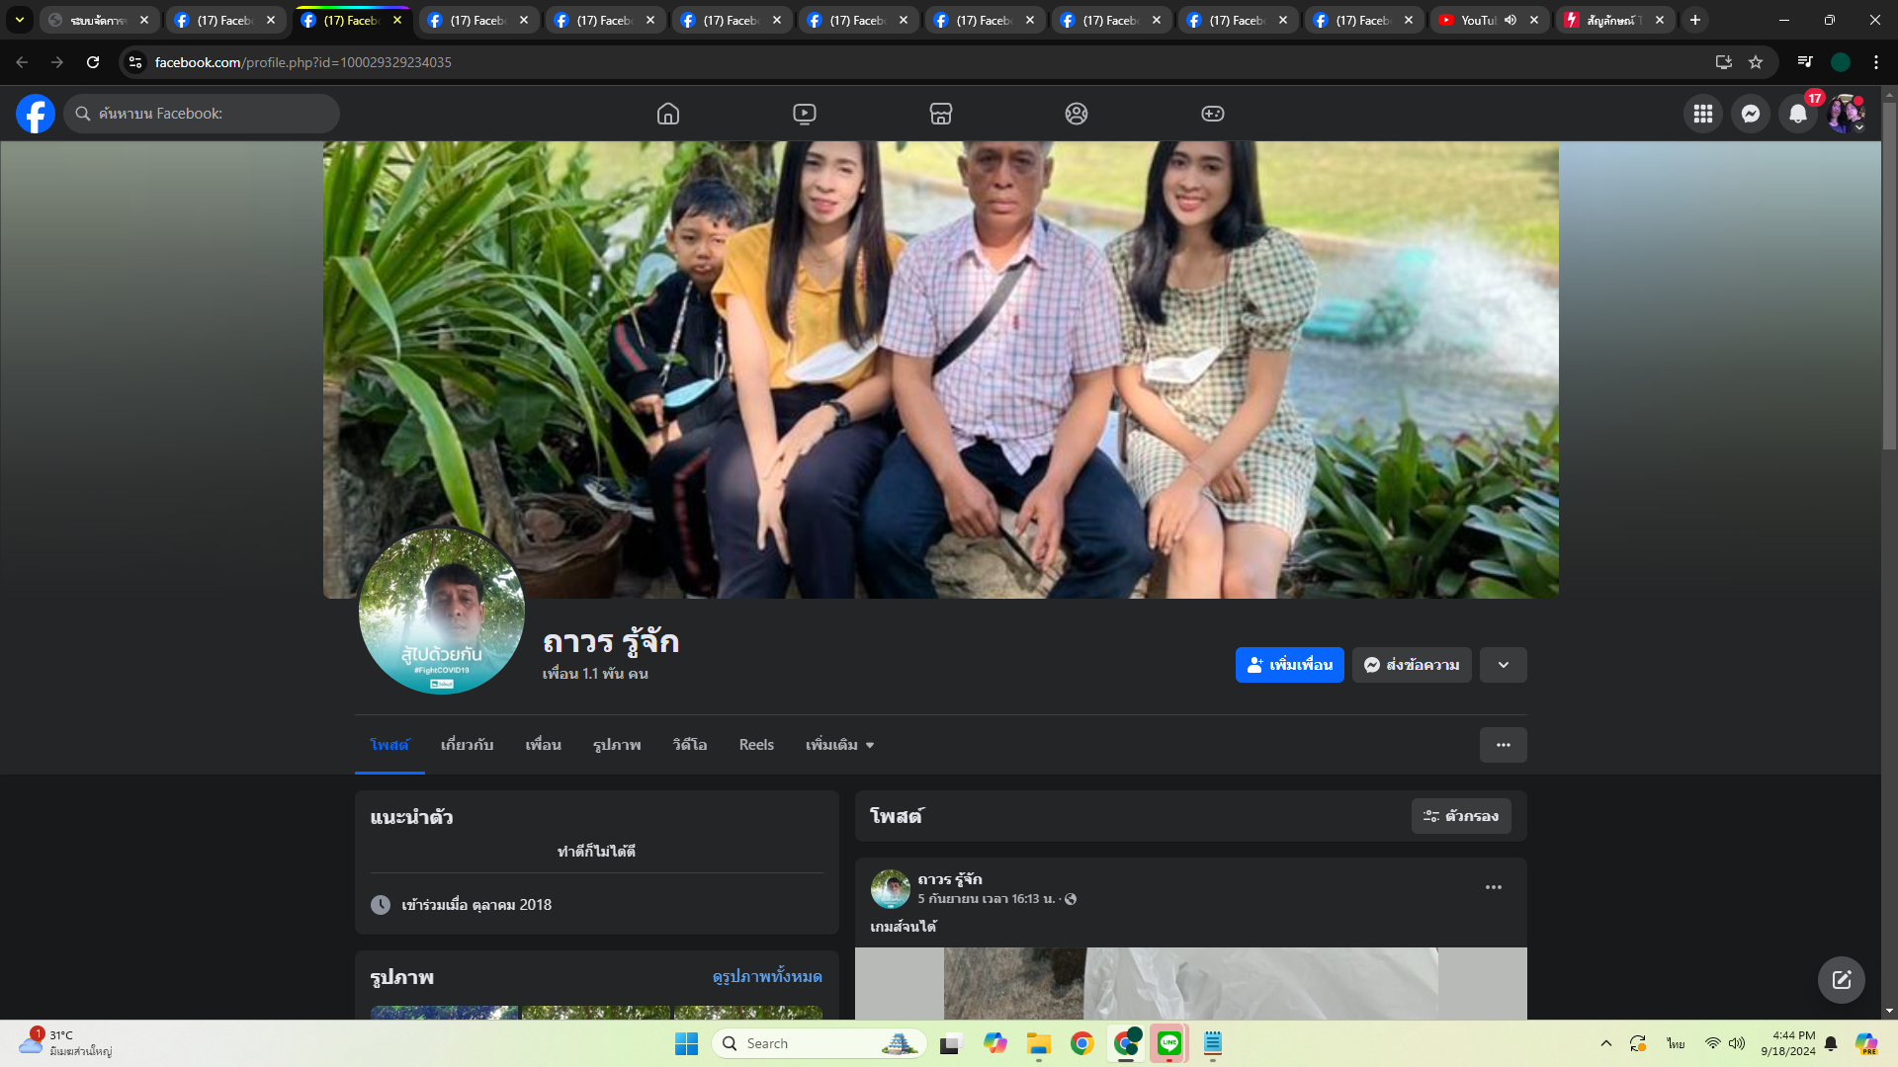
Task: Open the Chrome profile avatar circle
Action: [x=1841, y=62]
